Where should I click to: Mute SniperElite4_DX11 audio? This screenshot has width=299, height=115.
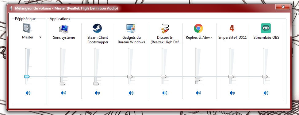(232, 93)
